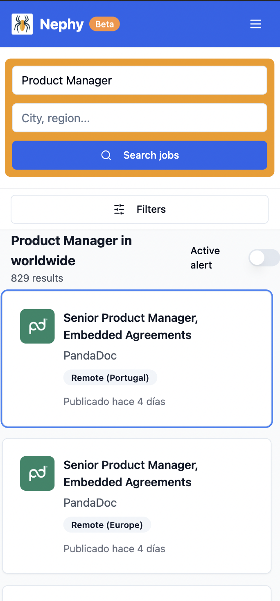Click the magnifying glass search icon

tap(106, 155)
